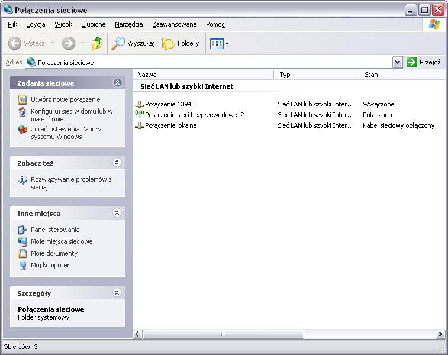The image size is (448, 355).
Task: Open the Pomoc menu
Action: [215, 25]
